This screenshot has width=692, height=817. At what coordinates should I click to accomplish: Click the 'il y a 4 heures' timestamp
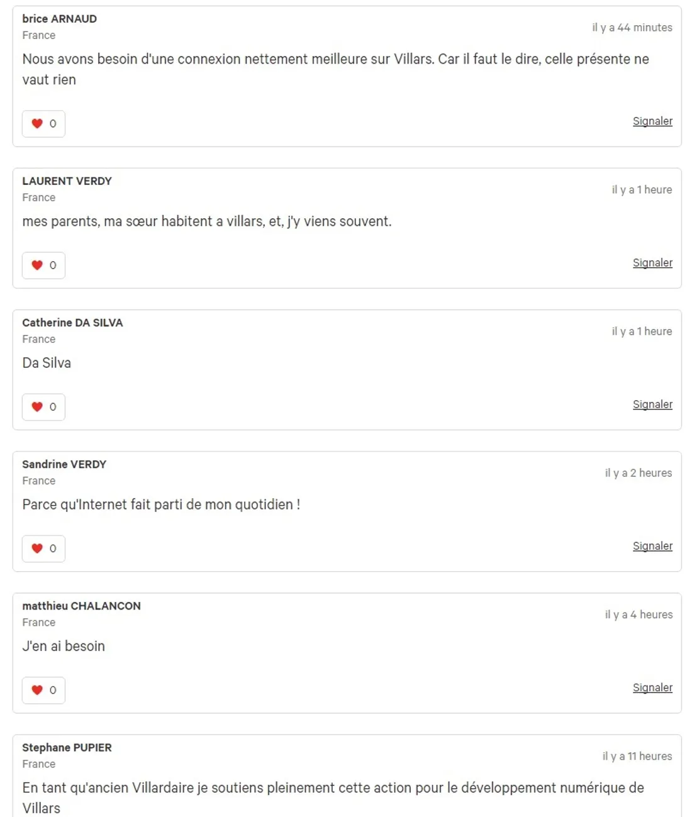coord(639,614)
